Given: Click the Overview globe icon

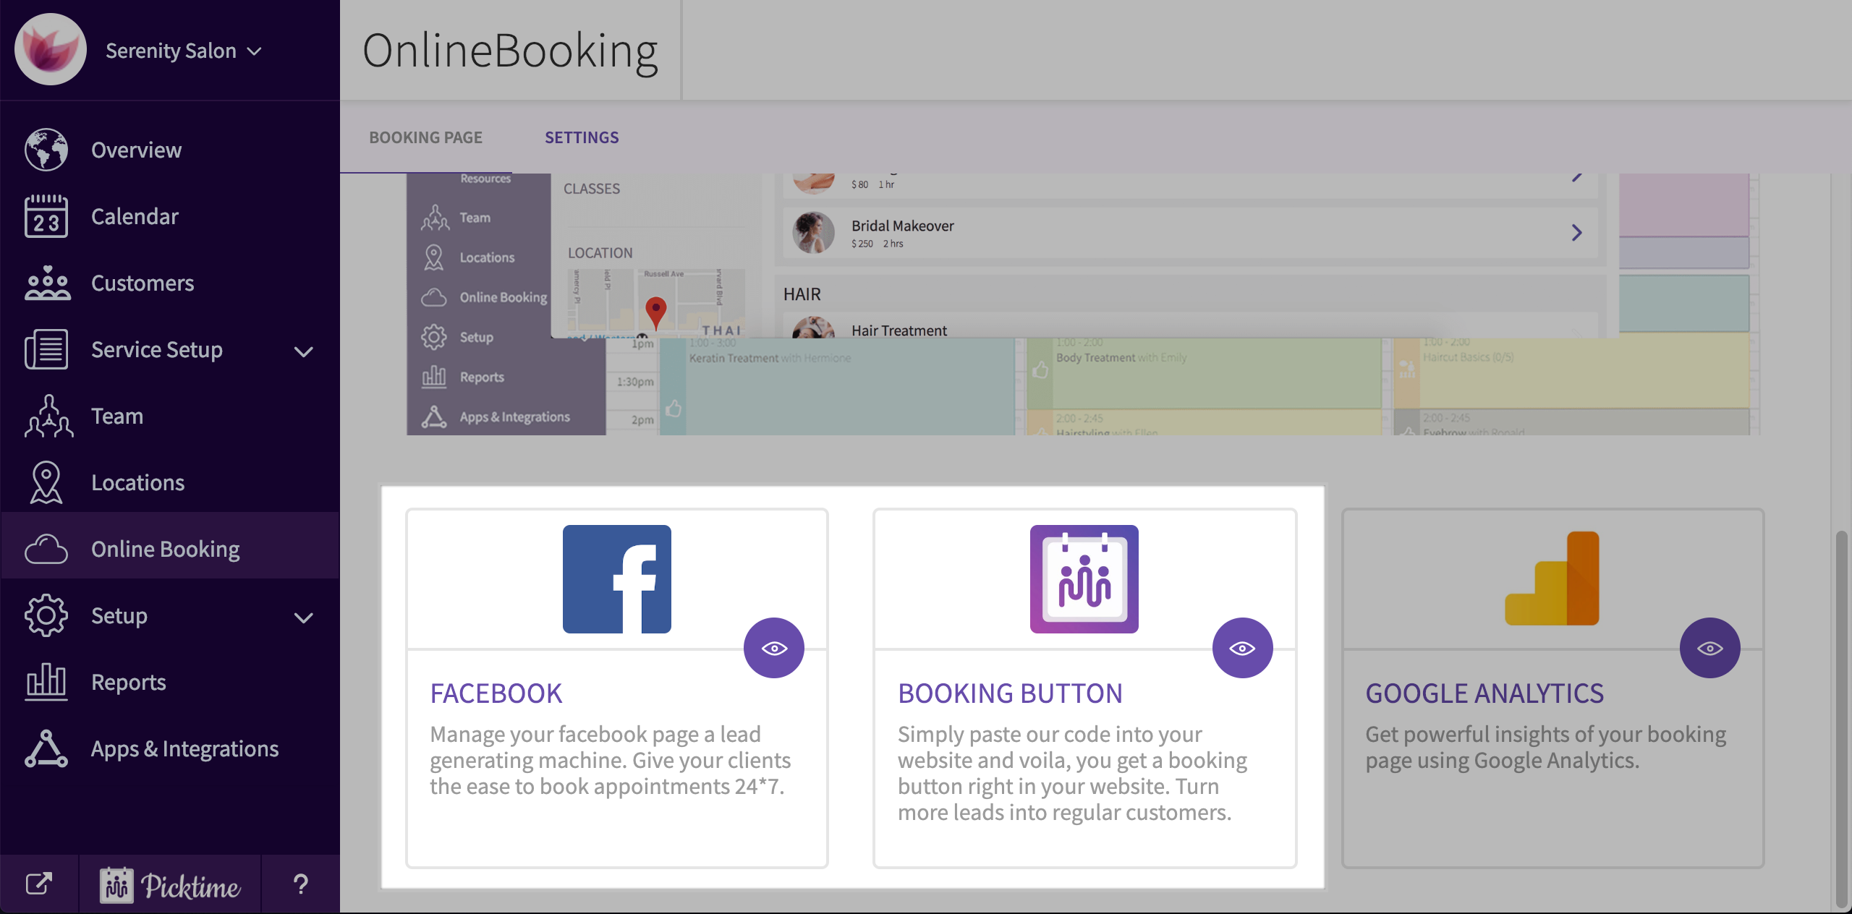Looking at the screenshot, I should point(46,150).
